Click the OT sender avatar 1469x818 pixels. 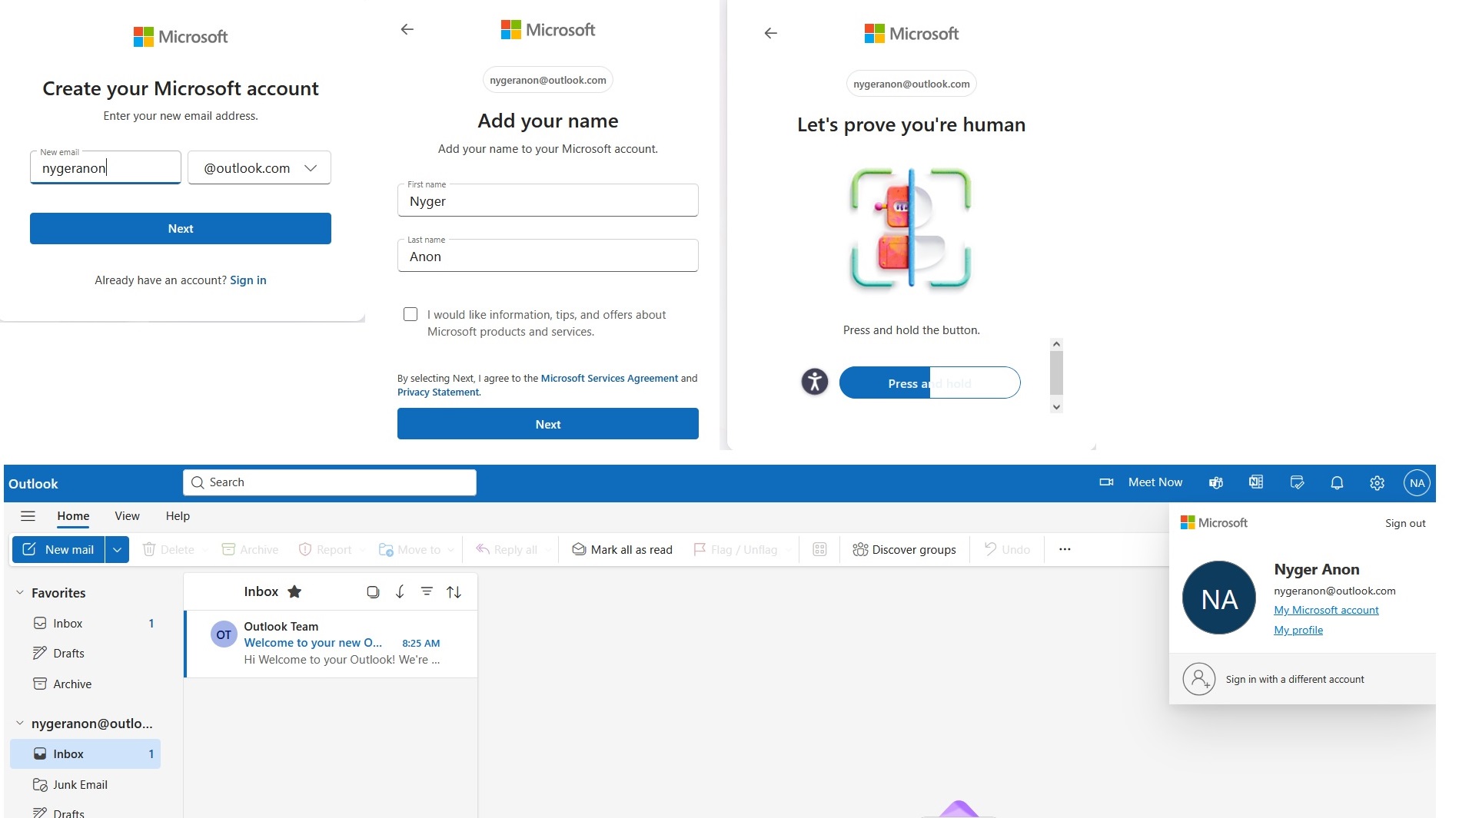(224, 634)
